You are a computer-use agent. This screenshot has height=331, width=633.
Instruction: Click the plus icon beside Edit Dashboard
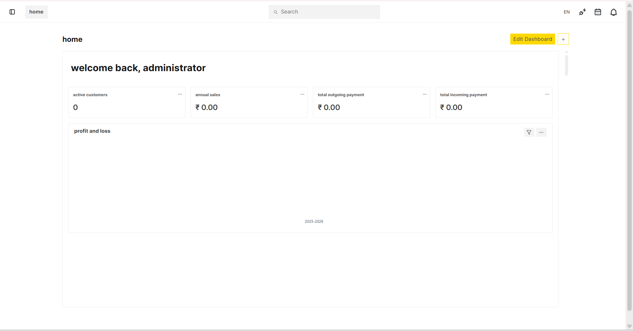(x=563, y=39)
